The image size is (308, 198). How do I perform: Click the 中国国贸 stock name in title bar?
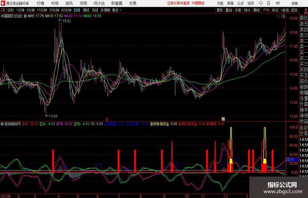(x=198, y=3)
